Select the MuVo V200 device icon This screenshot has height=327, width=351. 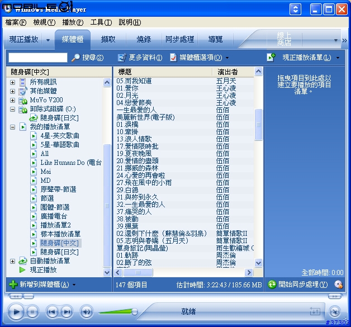point(23,100)
